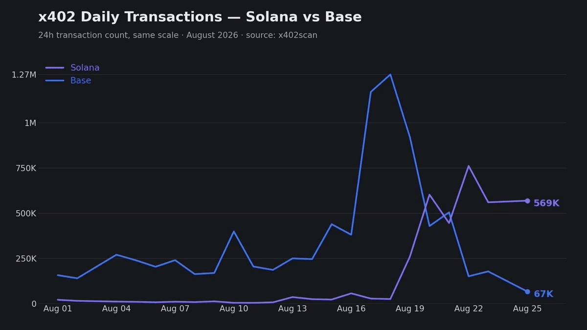Click the 67K Base value label

point(543,294)
